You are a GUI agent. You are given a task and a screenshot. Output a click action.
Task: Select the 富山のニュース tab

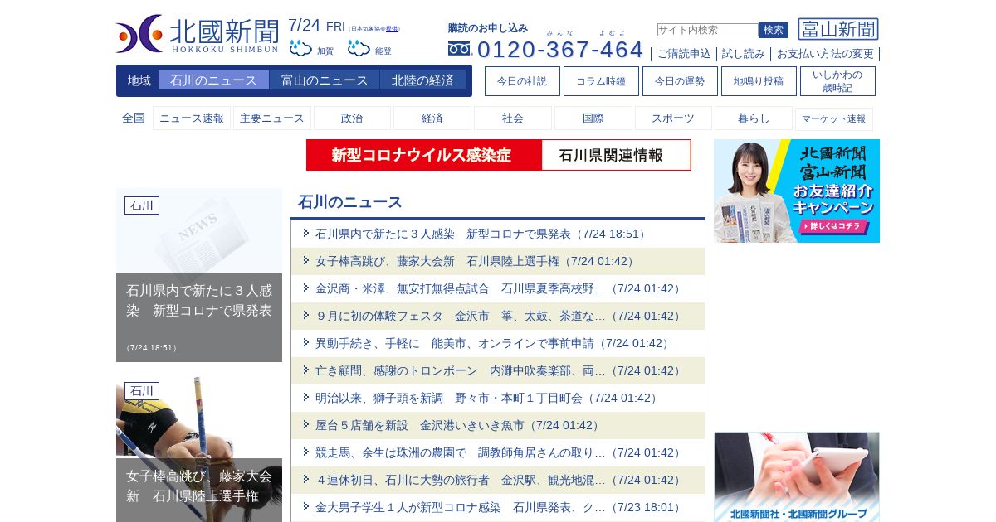point(325,80)
